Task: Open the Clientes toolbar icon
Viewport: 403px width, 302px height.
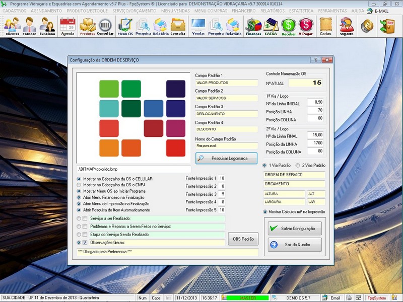Action: click(12, 26)
